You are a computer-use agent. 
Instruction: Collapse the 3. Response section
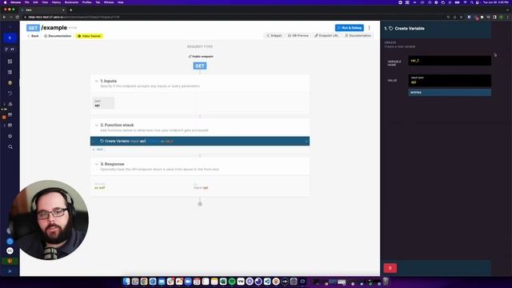96,164
